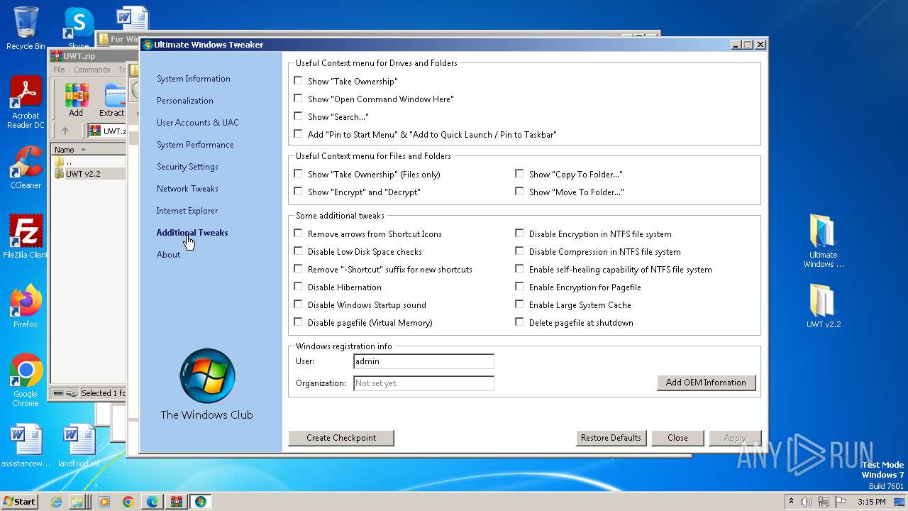
Task: Show hidden icons in the system tray
Action: point(791,502)
